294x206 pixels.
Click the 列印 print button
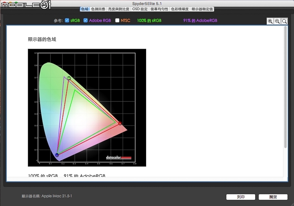tap(241, 197)
